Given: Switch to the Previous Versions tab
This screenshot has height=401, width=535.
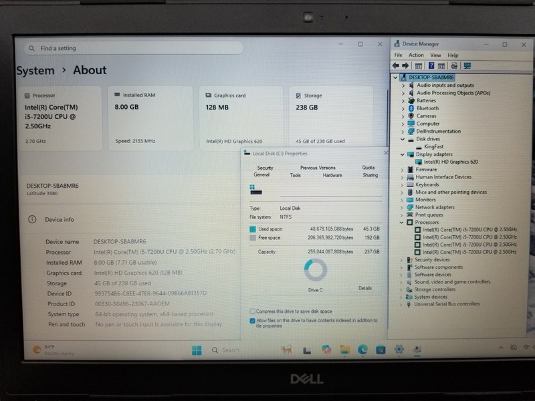Looking at the screenshot, I should click(318, 168).
